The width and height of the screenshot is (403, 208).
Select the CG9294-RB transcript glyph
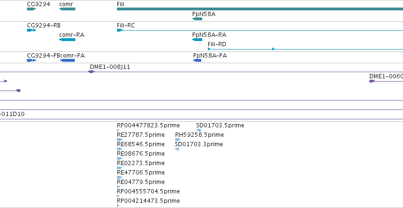(31, 30)
